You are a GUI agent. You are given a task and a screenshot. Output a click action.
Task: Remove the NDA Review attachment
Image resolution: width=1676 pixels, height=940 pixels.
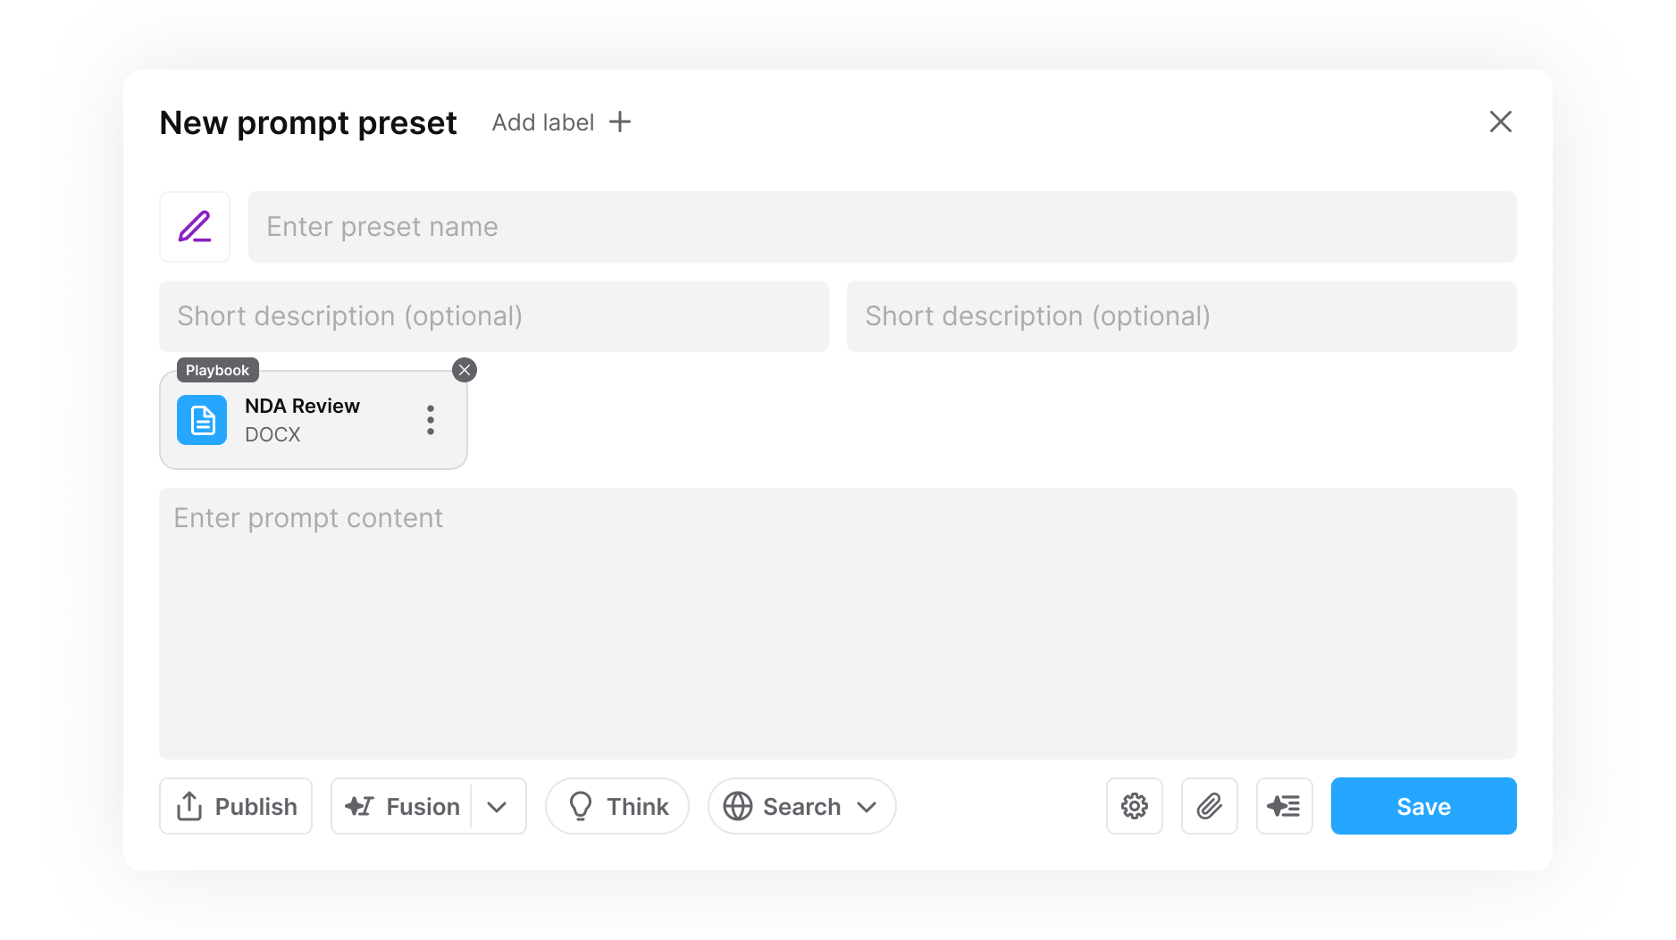(464, 369)
